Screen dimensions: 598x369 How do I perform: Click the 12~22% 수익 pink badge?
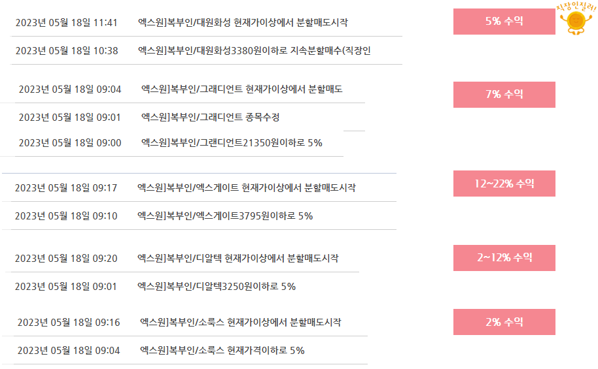[x=504, y=184]
